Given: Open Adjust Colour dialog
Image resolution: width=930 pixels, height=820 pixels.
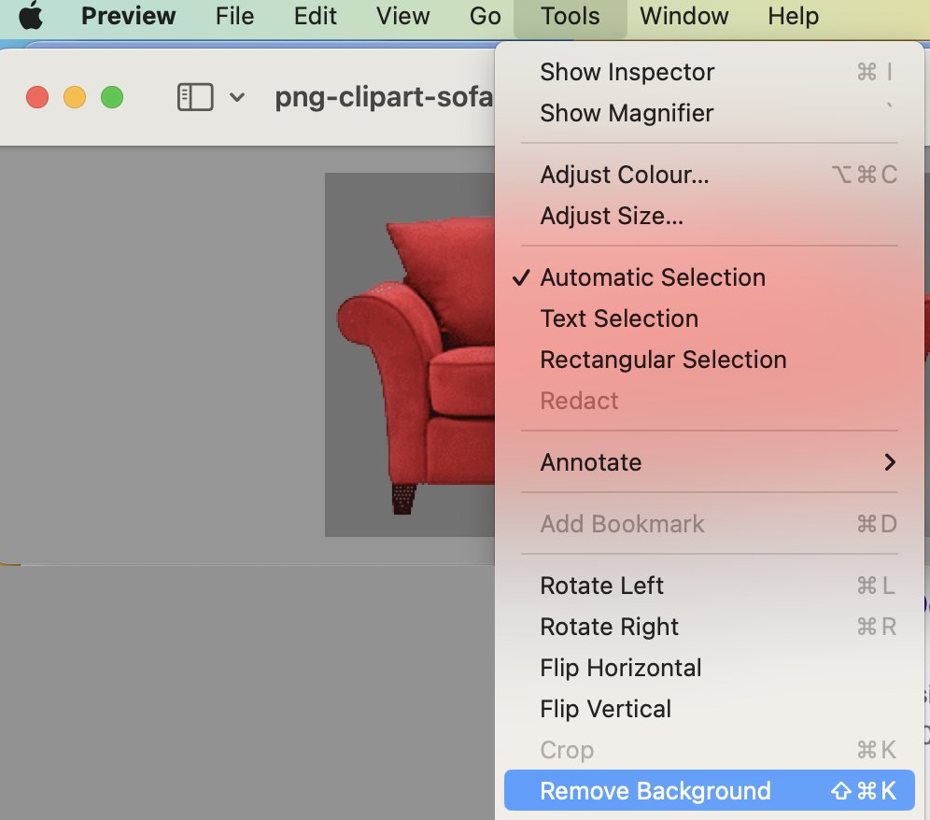Looking at the screenshot, I should (x=709, y=175).
